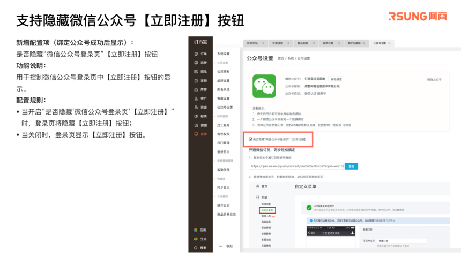Click the green WeChat logo
The width and height of the screenshot is (461, 259).
point(264,86)
